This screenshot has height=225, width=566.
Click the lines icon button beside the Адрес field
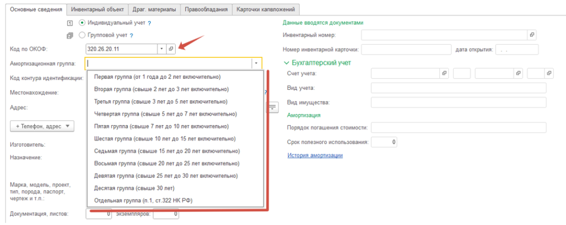coord(272,107)
